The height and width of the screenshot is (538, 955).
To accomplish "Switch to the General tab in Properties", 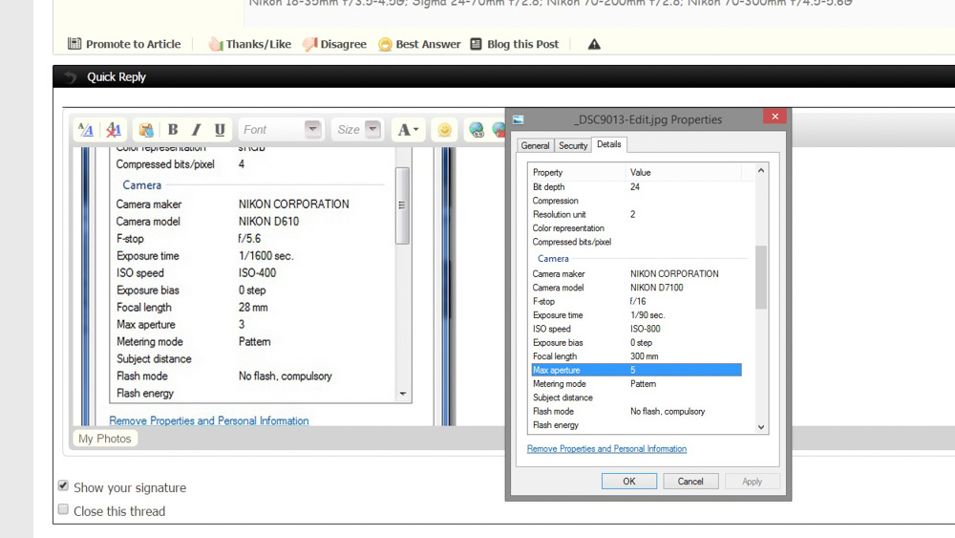I will pyautogui.click(x=535, y=145).
